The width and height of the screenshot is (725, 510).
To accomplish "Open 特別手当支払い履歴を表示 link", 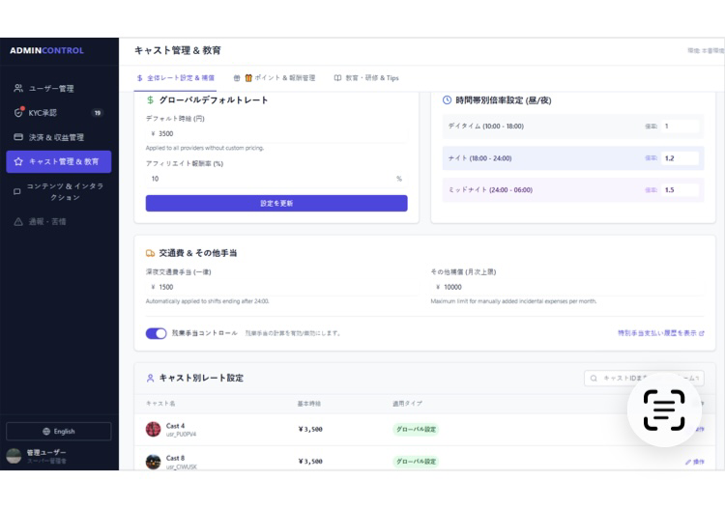I will (660, 333).
